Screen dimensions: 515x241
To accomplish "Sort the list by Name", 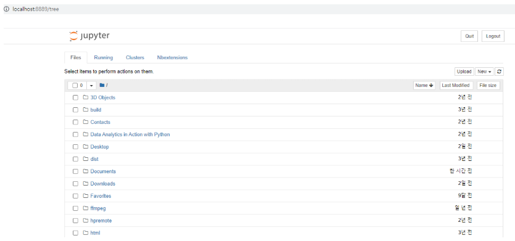I will 424,86.
